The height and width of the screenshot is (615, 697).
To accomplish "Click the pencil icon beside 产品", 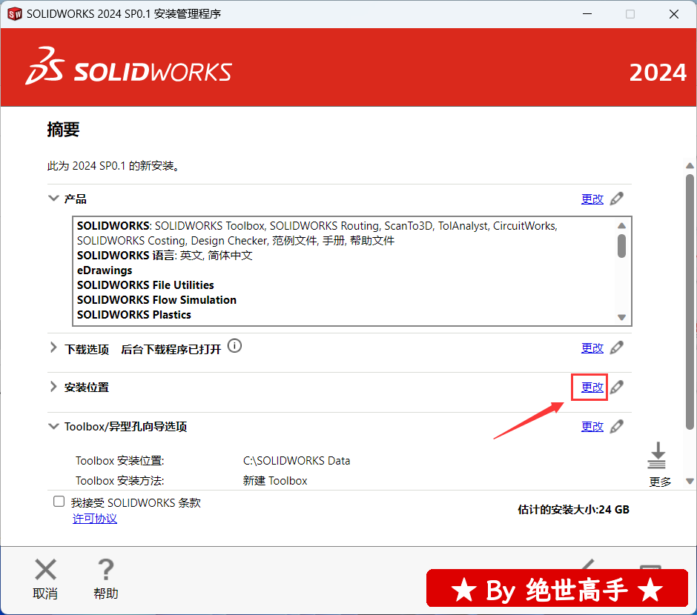I will pos(616,199).
